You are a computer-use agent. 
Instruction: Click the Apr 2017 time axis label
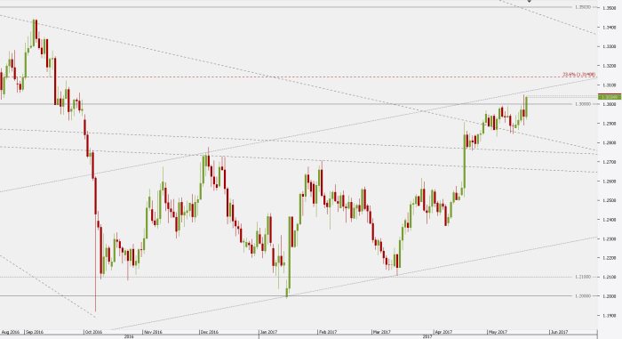pyautogui.click(x=443, y=332)
